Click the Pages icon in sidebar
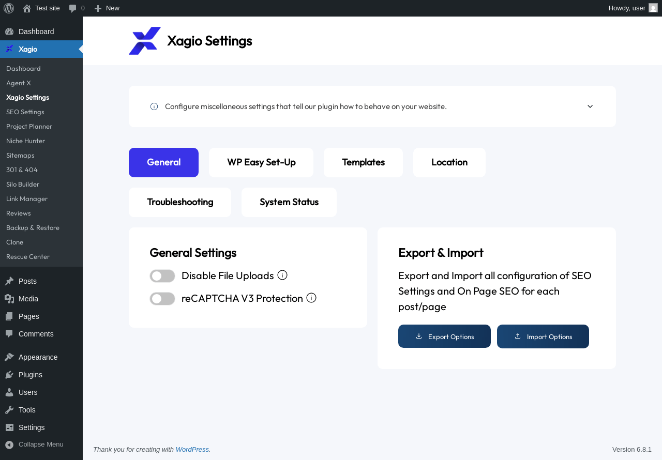Viewport: 662px width, 460px height. pos(9,316)
